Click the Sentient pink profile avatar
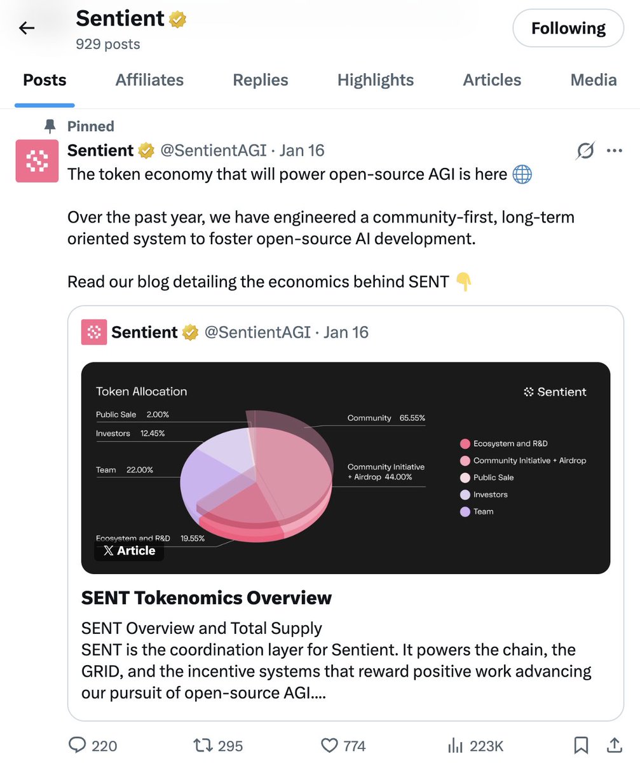 (37, 161)
